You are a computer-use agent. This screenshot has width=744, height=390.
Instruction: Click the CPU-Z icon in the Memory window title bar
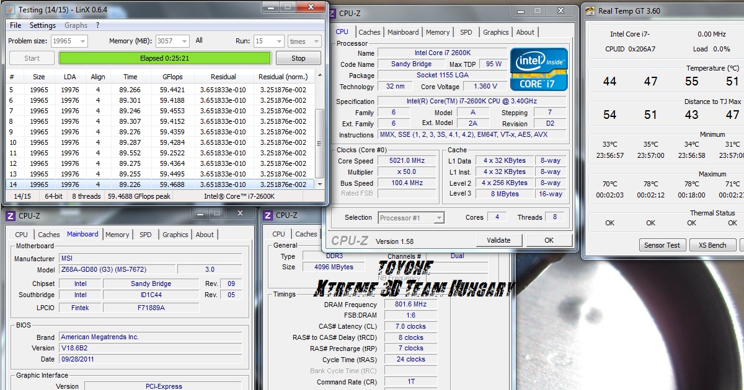coord(267,215)
